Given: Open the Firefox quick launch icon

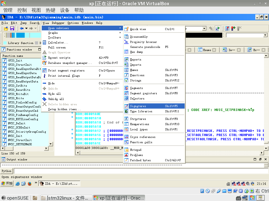Looking at the screenshot, I should (30, 183).
